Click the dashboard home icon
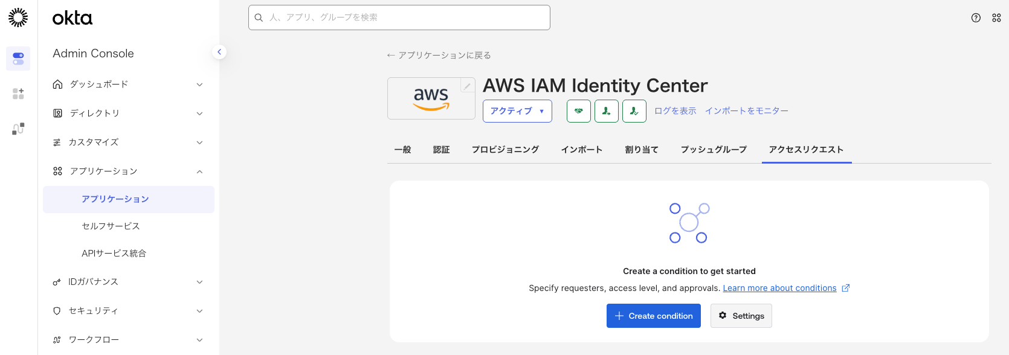 point(57,84)
